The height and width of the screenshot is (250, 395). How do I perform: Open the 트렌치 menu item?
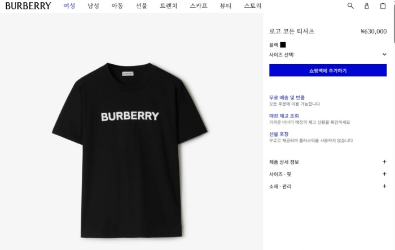click(169, 6)
